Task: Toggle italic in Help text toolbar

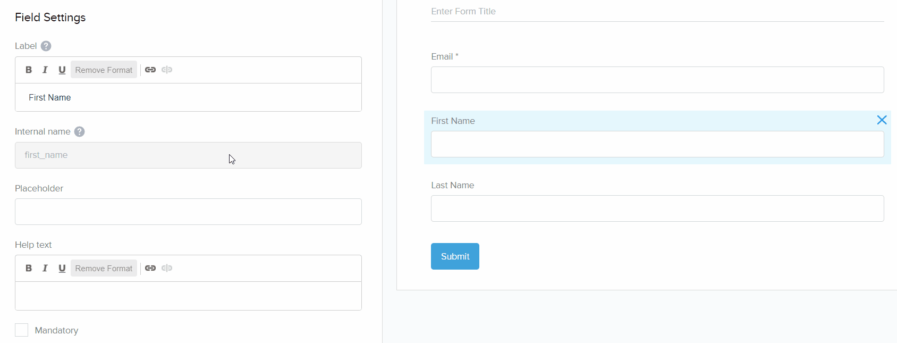Action: pos(45,268)
